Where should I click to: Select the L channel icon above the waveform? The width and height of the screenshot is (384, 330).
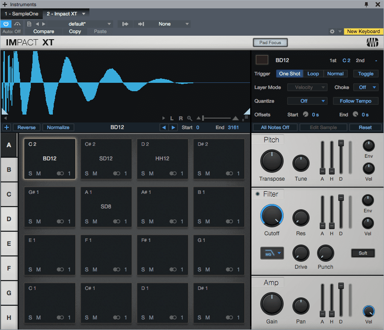pyautogui.click(x=172, y=118)
